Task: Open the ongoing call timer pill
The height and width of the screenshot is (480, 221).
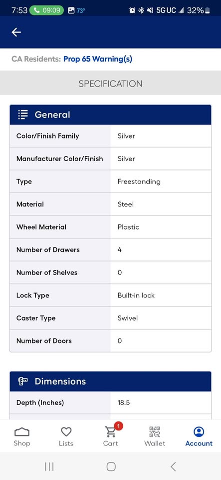Action: click(46, 10)
